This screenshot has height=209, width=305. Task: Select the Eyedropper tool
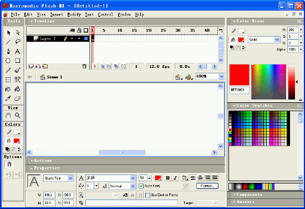(8, 98)
